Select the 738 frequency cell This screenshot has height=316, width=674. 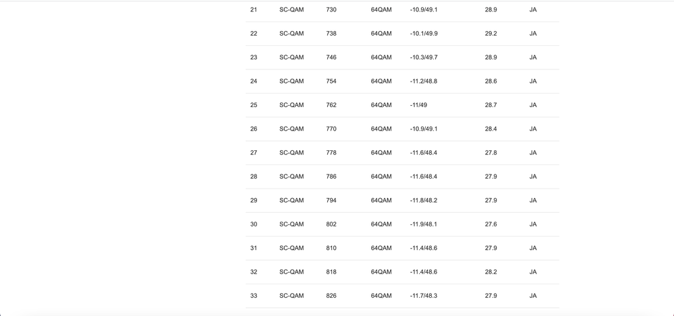click(x=331, y=34)
